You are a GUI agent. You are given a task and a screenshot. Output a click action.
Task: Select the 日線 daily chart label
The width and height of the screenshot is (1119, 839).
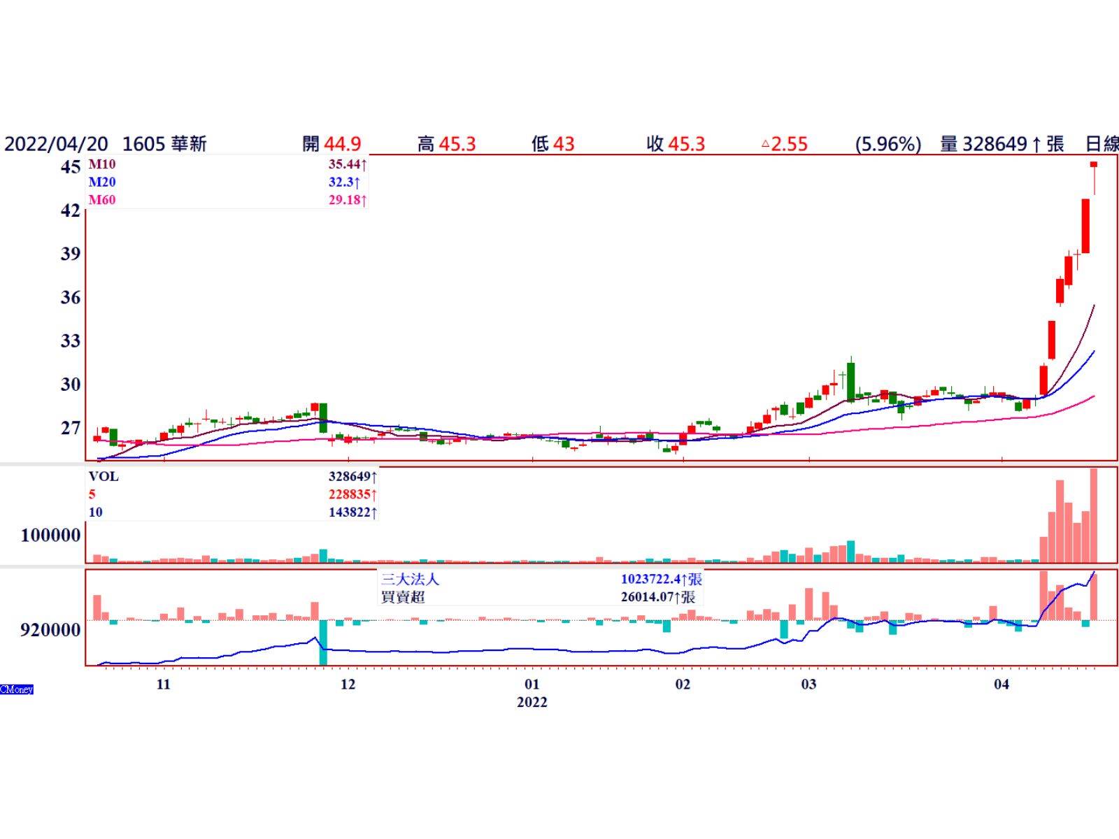tap(1102, 144)
